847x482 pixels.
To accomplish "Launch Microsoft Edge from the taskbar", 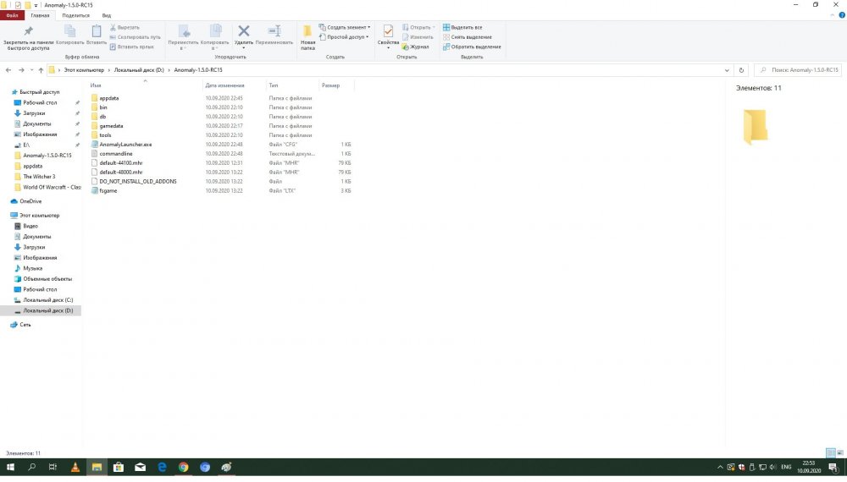I will [x=162, y=467].
